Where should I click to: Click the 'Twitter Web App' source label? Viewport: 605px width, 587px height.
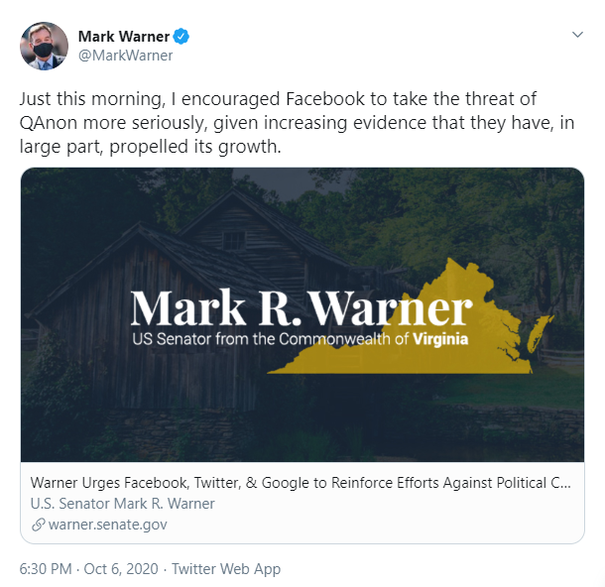click(226, 569)
